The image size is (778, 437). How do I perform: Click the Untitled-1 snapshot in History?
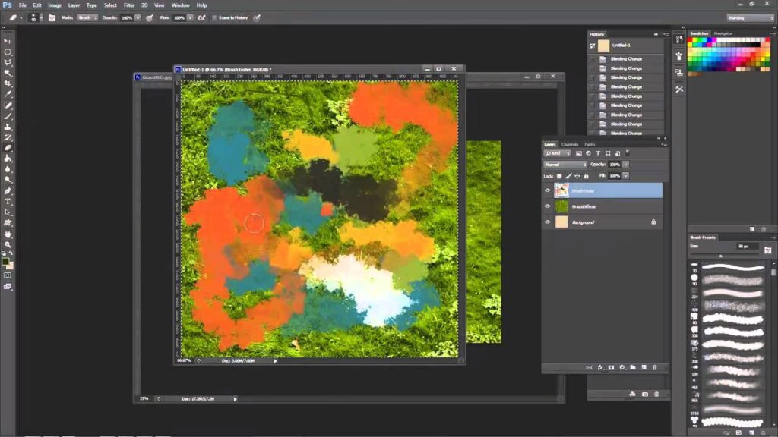(623, 46)
